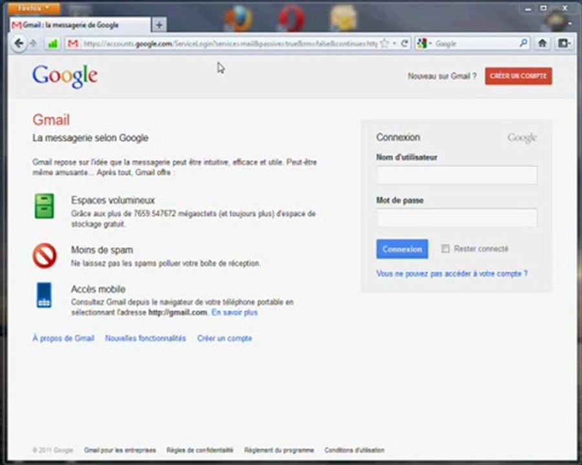This screenshot has width=582, height=465.
Task: Click the accounts.google.com URL address field
Action: [x=229, y=44]
